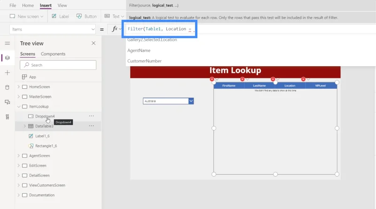Viewport: 376px width, 209px height.
Task: Select Documentation screen in the tree
Action: click(x=42, y=195)
